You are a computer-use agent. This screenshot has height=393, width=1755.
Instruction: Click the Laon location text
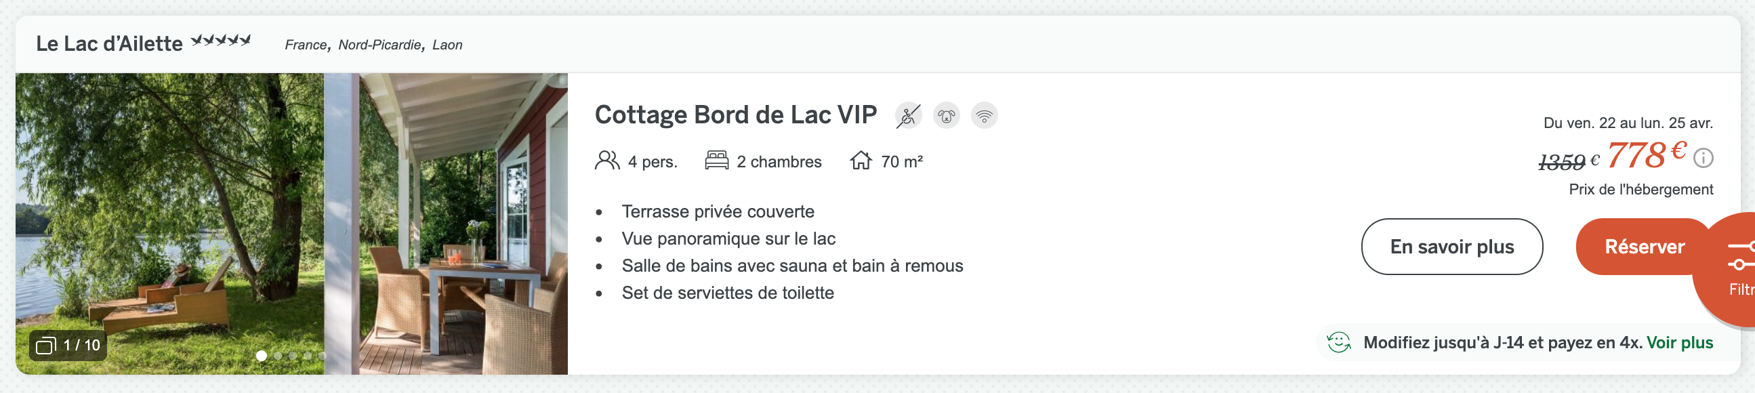pyautogui.click(x=447, y=45)
